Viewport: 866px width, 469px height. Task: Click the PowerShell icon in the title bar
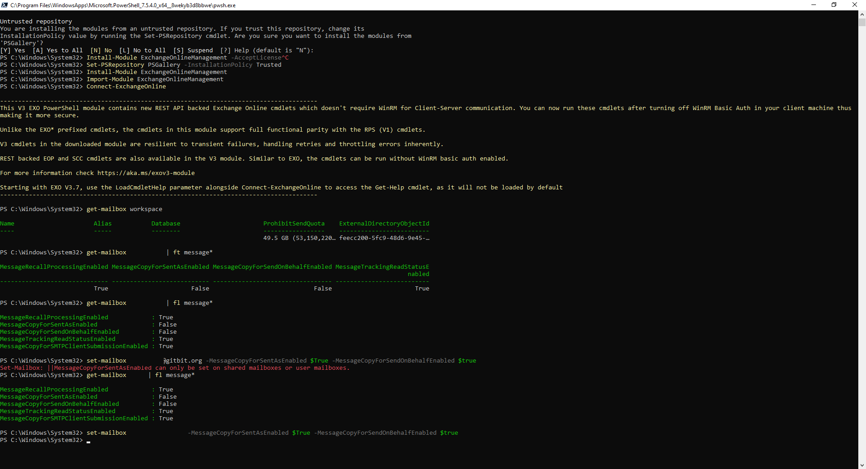pyautogui.click(x=5, y=5)
